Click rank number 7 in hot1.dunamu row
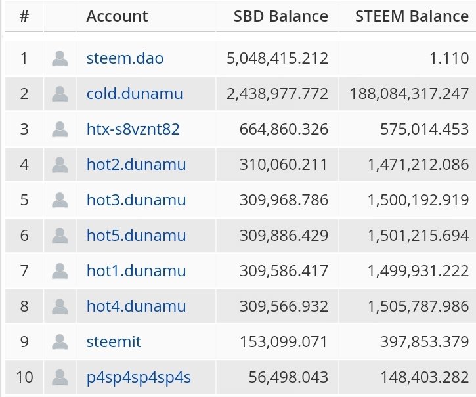 pos(24,271)
